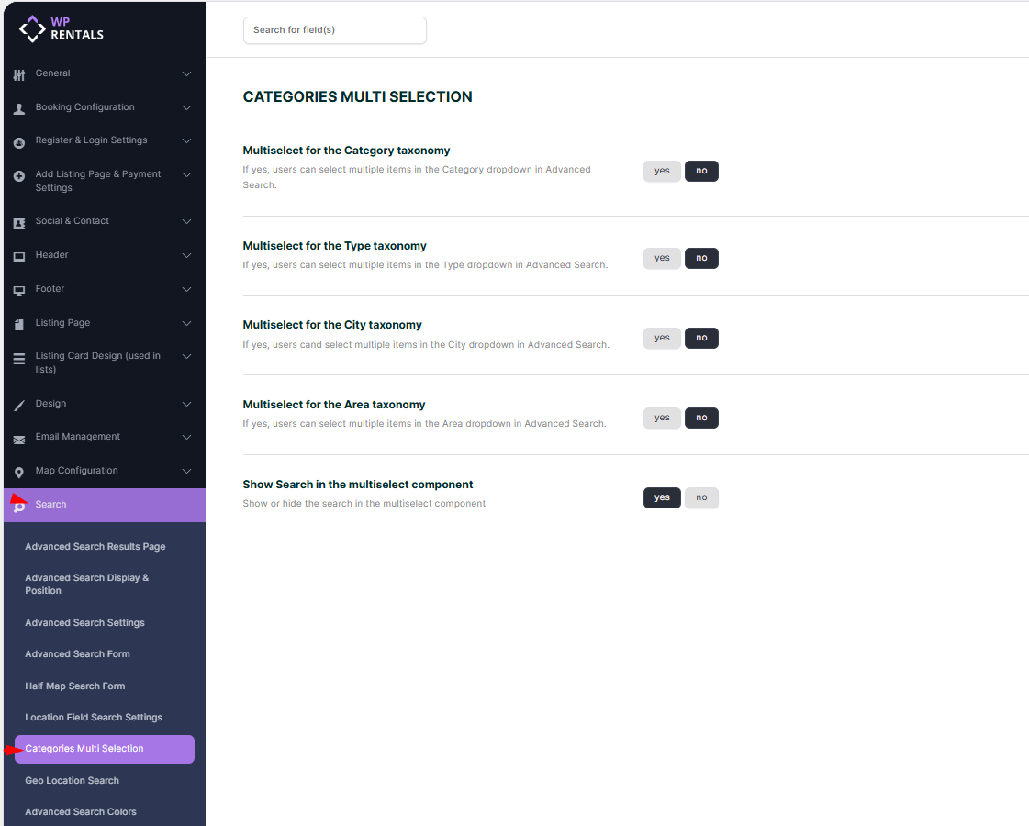Set Type taxonomy multiselect to yes
The height and width of the screenshot is (826, 1029).
(x=662, y=259)
